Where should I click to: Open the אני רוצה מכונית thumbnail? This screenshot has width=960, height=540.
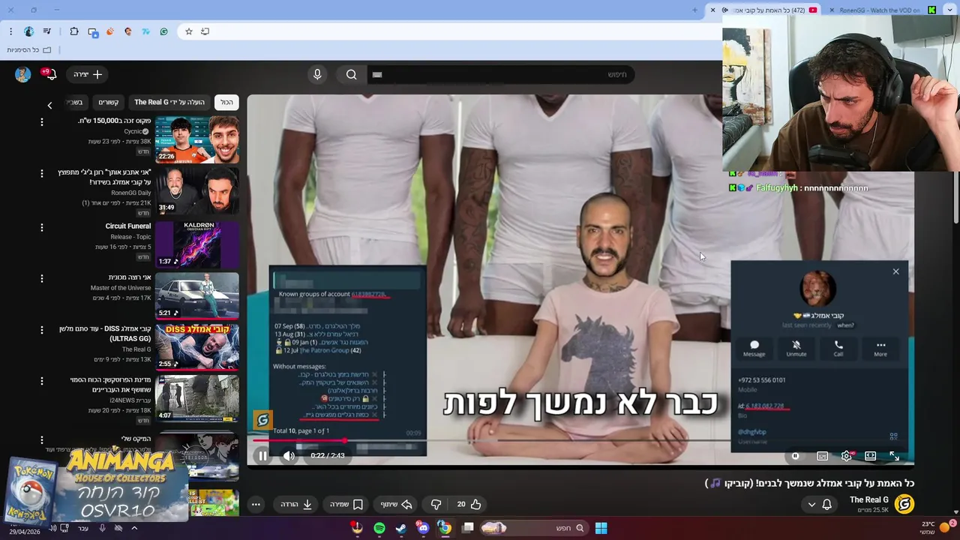[197, 295]
